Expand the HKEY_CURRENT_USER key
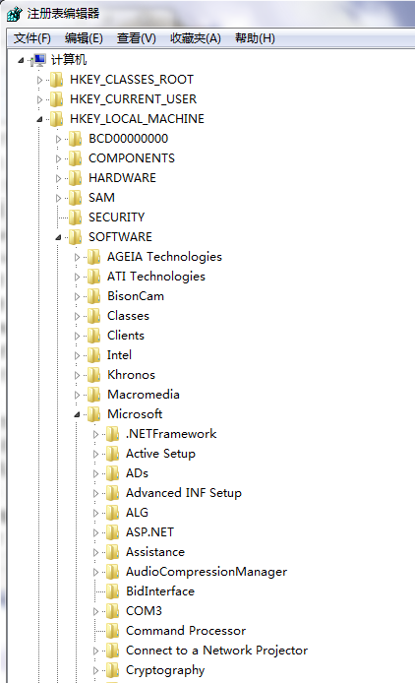This screenshot has height=683, width=415. [39, 99]
